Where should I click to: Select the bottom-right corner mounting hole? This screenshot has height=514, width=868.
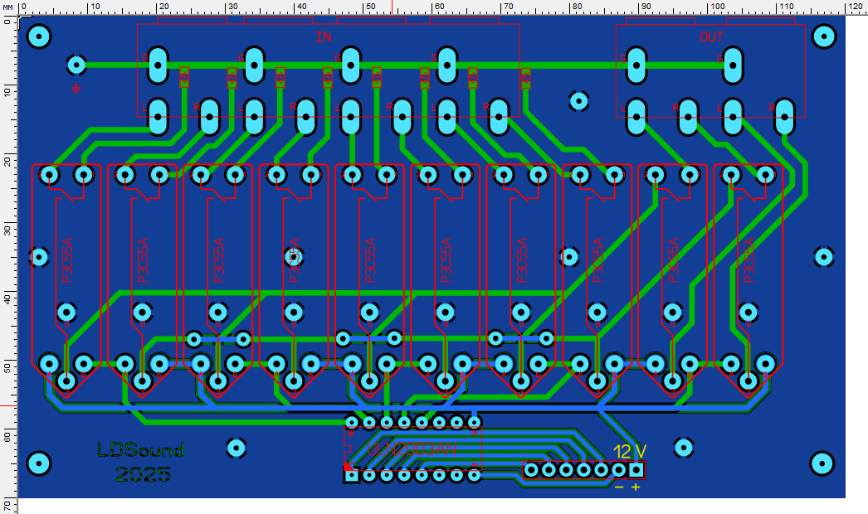[x=822, y=463]
